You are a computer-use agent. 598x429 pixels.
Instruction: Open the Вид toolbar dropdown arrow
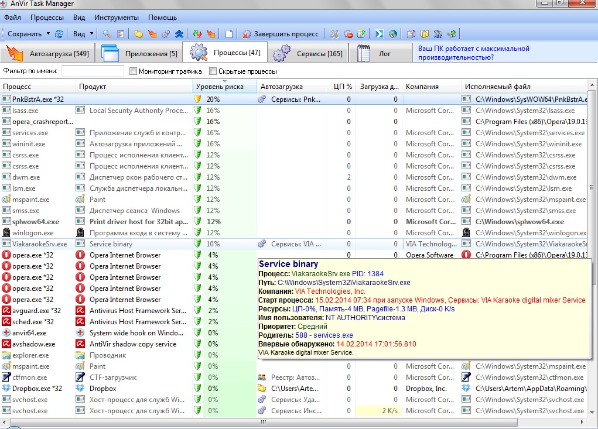pos(91,34)
